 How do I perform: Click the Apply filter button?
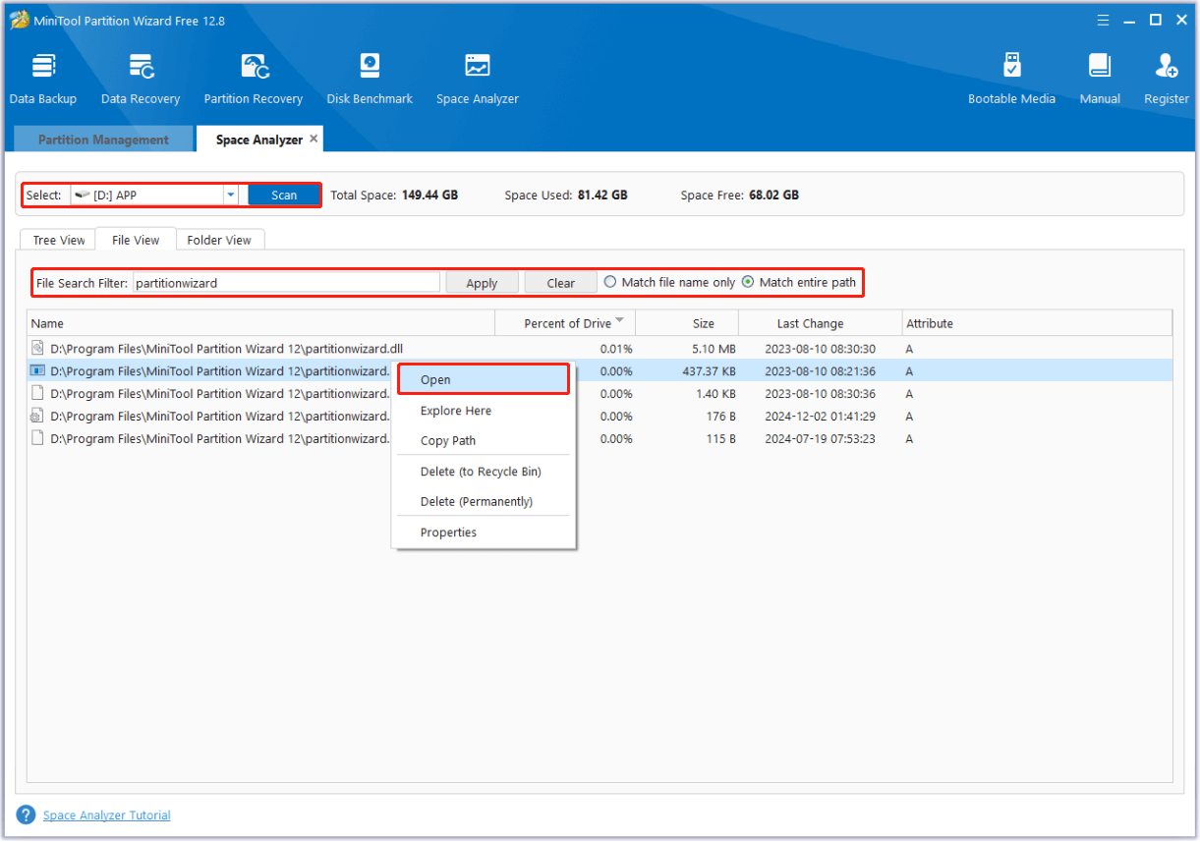pyautogui.click(x=482, y=283)
